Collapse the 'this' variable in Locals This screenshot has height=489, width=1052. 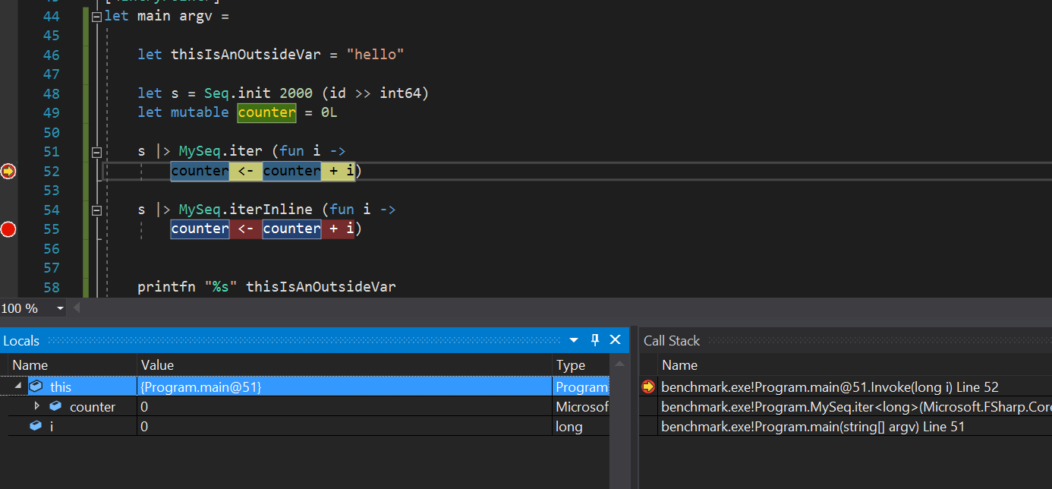click(18, 386)
